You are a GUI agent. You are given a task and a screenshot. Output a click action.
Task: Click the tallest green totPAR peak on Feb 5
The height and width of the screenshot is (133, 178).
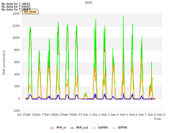(x=123, y=17)
